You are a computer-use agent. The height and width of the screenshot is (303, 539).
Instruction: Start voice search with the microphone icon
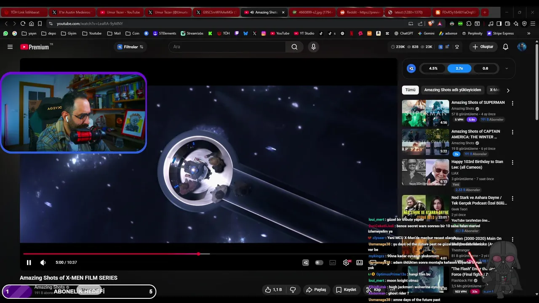(x=313, y=47)
